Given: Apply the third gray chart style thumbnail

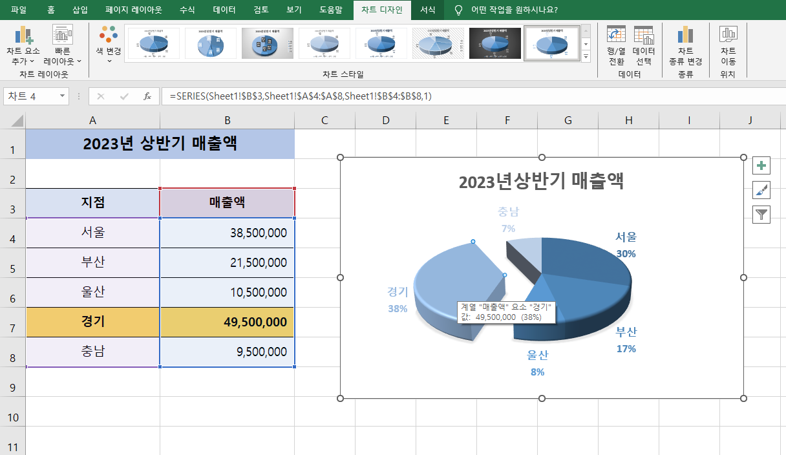Looking at the screenshot, I should [x=268, y=43].
